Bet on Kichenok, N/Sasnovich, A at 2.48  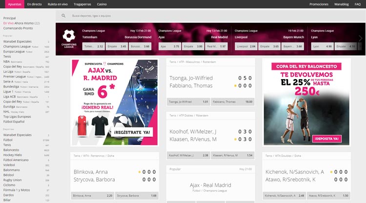(285, 196)
